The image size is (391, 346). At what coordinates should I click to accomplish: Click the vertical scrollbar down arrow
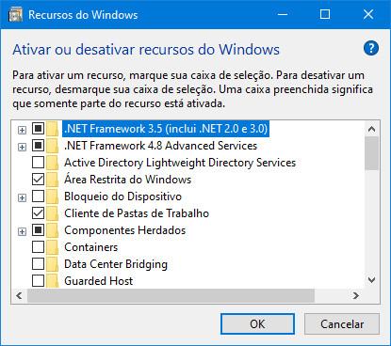click(x=372, y=279)
